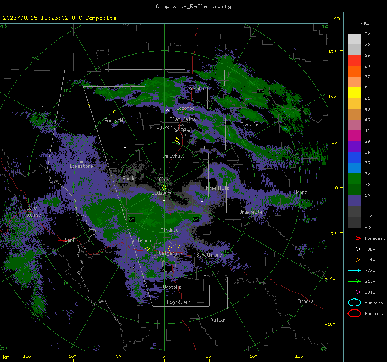Click the Lake Louise label

point(34,211)
